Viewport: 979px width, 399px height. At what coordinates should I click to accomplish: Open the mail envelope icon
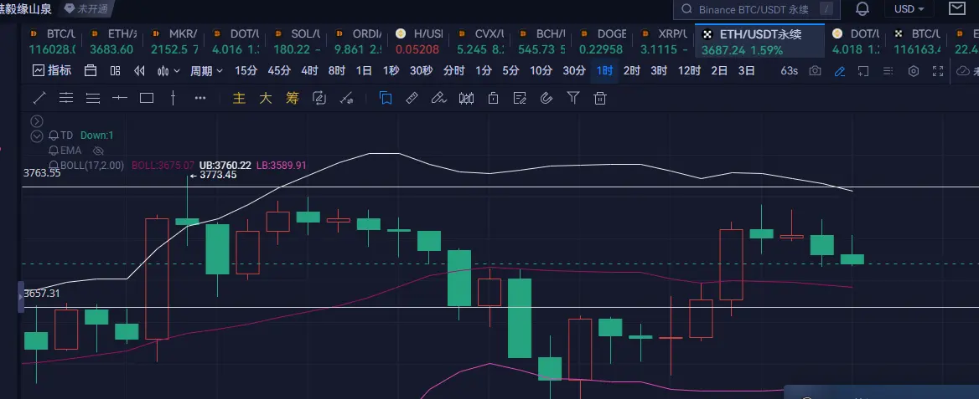click(x=957, y=8)
